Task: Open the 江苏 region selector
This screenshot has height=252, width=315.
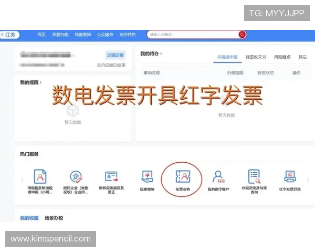Action: tap(9, 35)
